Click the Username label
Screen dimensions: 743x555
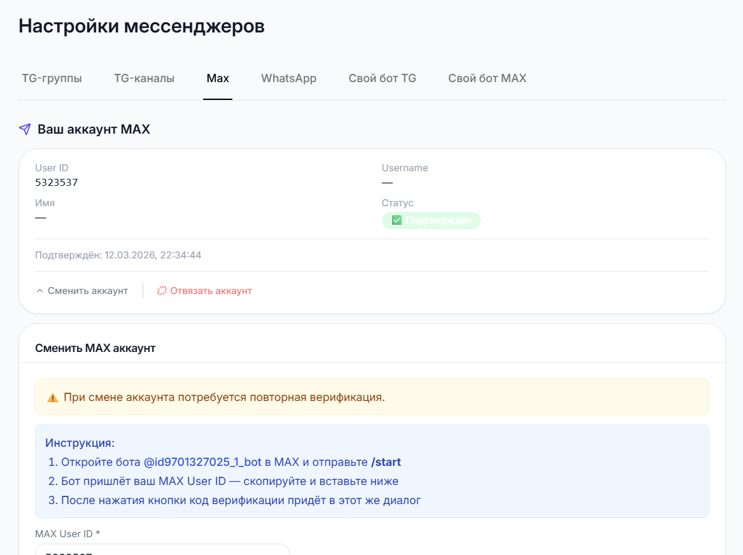pos(405,168)
